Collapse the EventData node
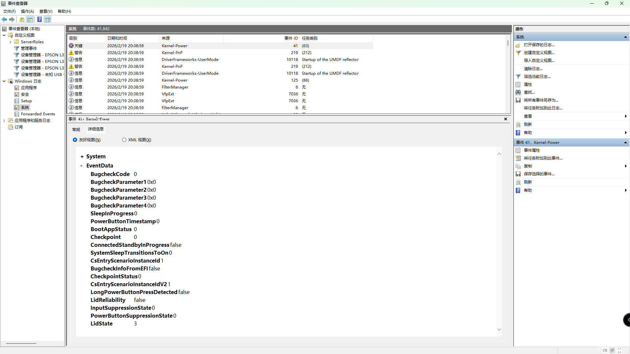Screen dimensions: 630x354 coord(81,166)
